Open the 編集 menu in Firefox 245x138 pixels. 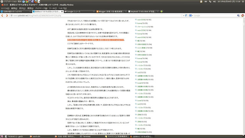[14, 8]
